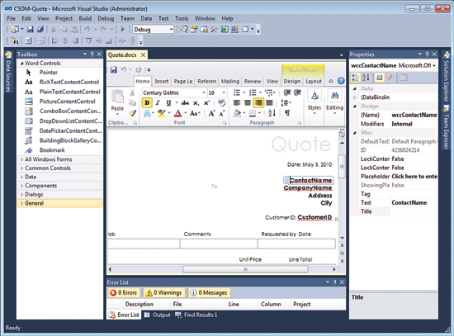Toggle Strikethrough formatting in ribbon
Image resolution: width=454 pixels, height=336 pixels.
click(x=185, y=103)
